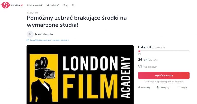Click the zrzutka.pl text logo

coord(17,5)
